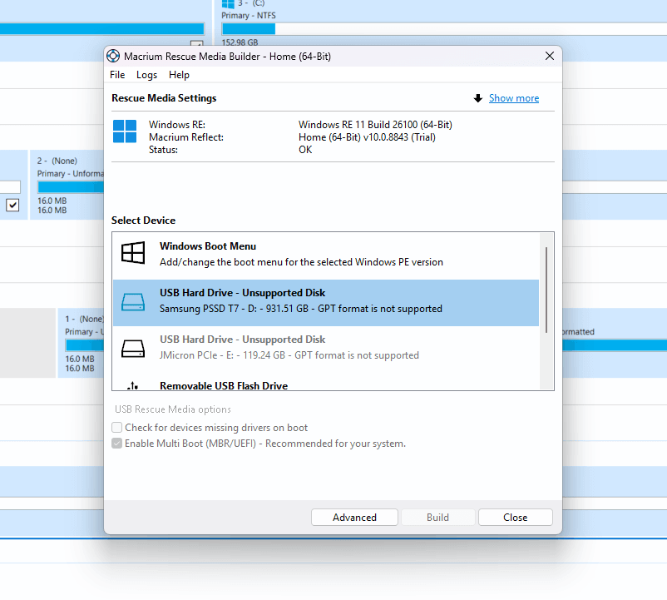The height and width of the screenshot is (600, 667).
Task: Click the Advanced button
Action: coord(355,518)
